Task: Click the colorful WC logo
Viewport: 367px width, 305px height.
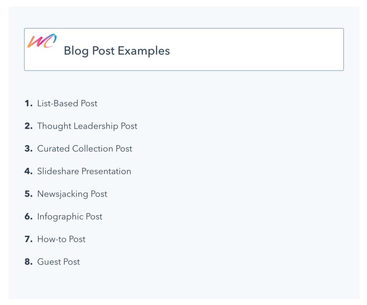Action: click(42, 41)
